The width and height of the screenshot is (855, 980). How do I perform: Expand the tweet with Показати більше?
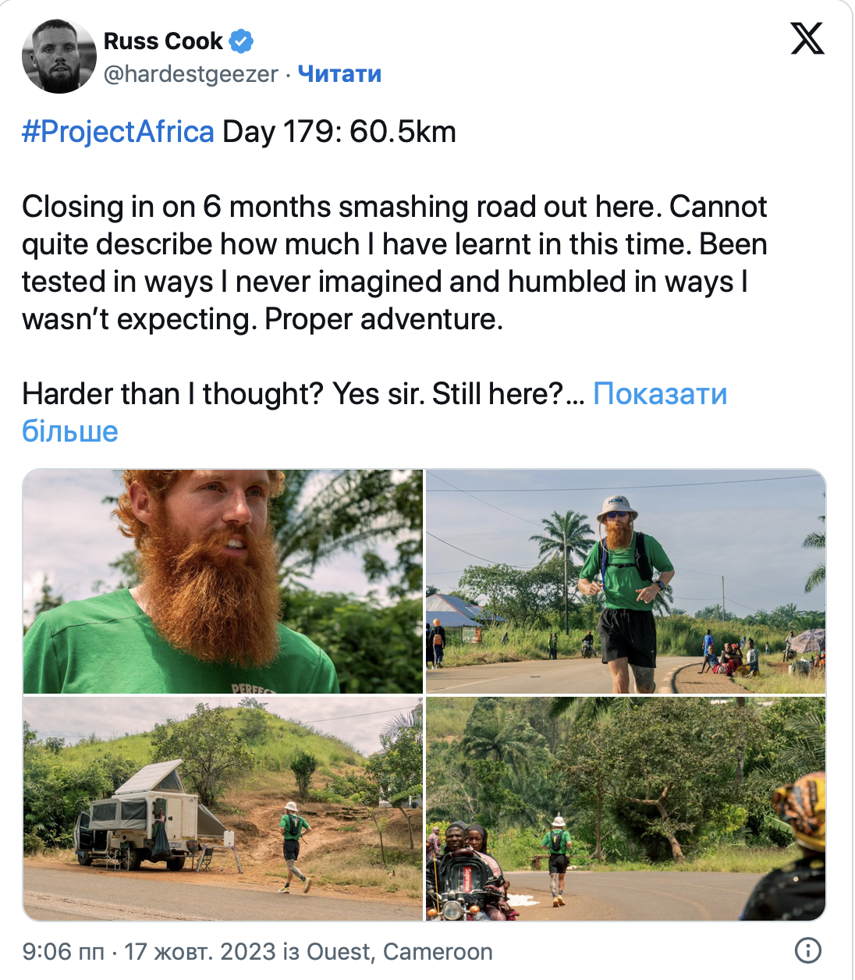click(659, 394)
